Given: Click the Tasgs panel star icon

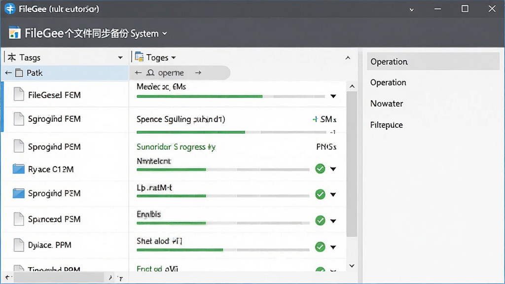Looking at the screenshot, I should pyautogui.click(x=12, y=57).
